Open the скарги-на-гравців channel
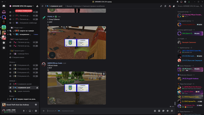This screenshot has width=204, height=115. [x=24, y=31]
